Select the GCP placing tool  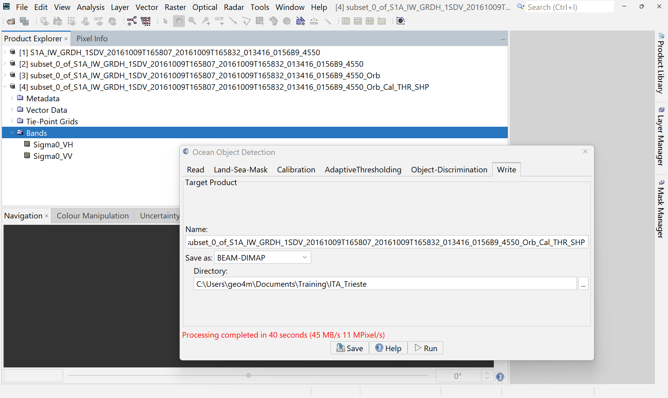(x=219, y=21)
